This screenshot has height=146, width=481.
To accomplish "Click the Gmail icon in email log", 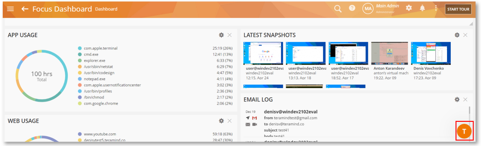I will click(x=254, y=118).
